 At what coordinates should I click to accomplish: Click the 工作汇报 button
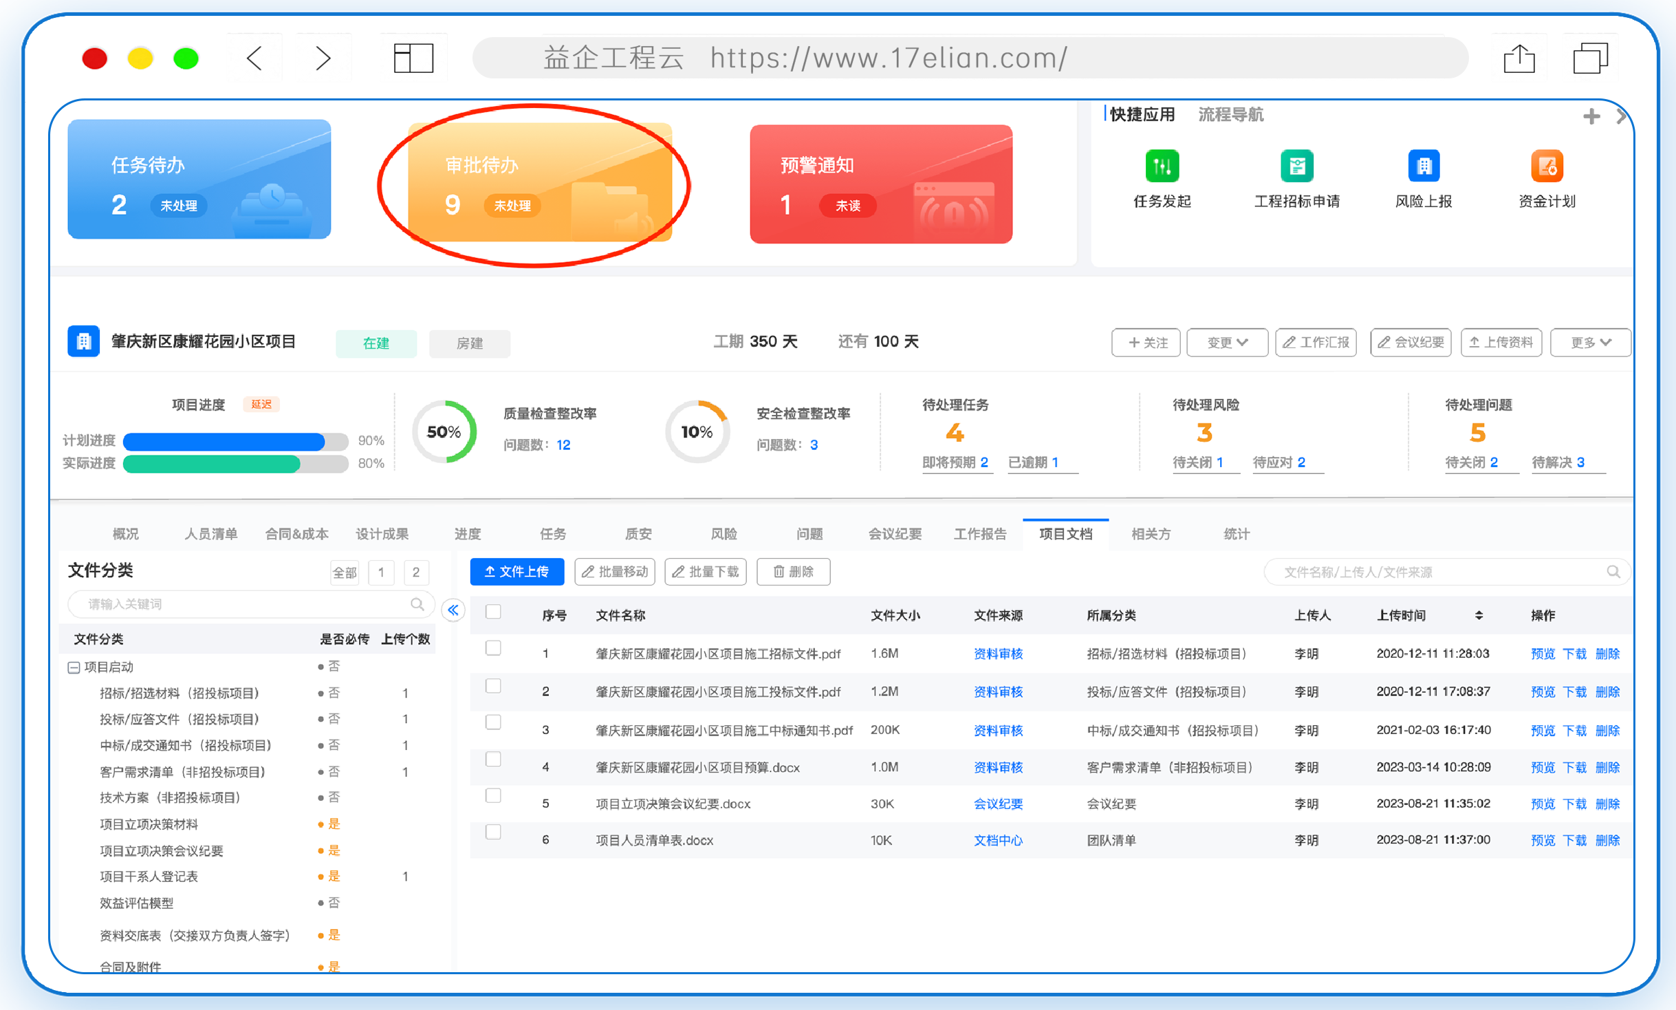pos(1316,343)
